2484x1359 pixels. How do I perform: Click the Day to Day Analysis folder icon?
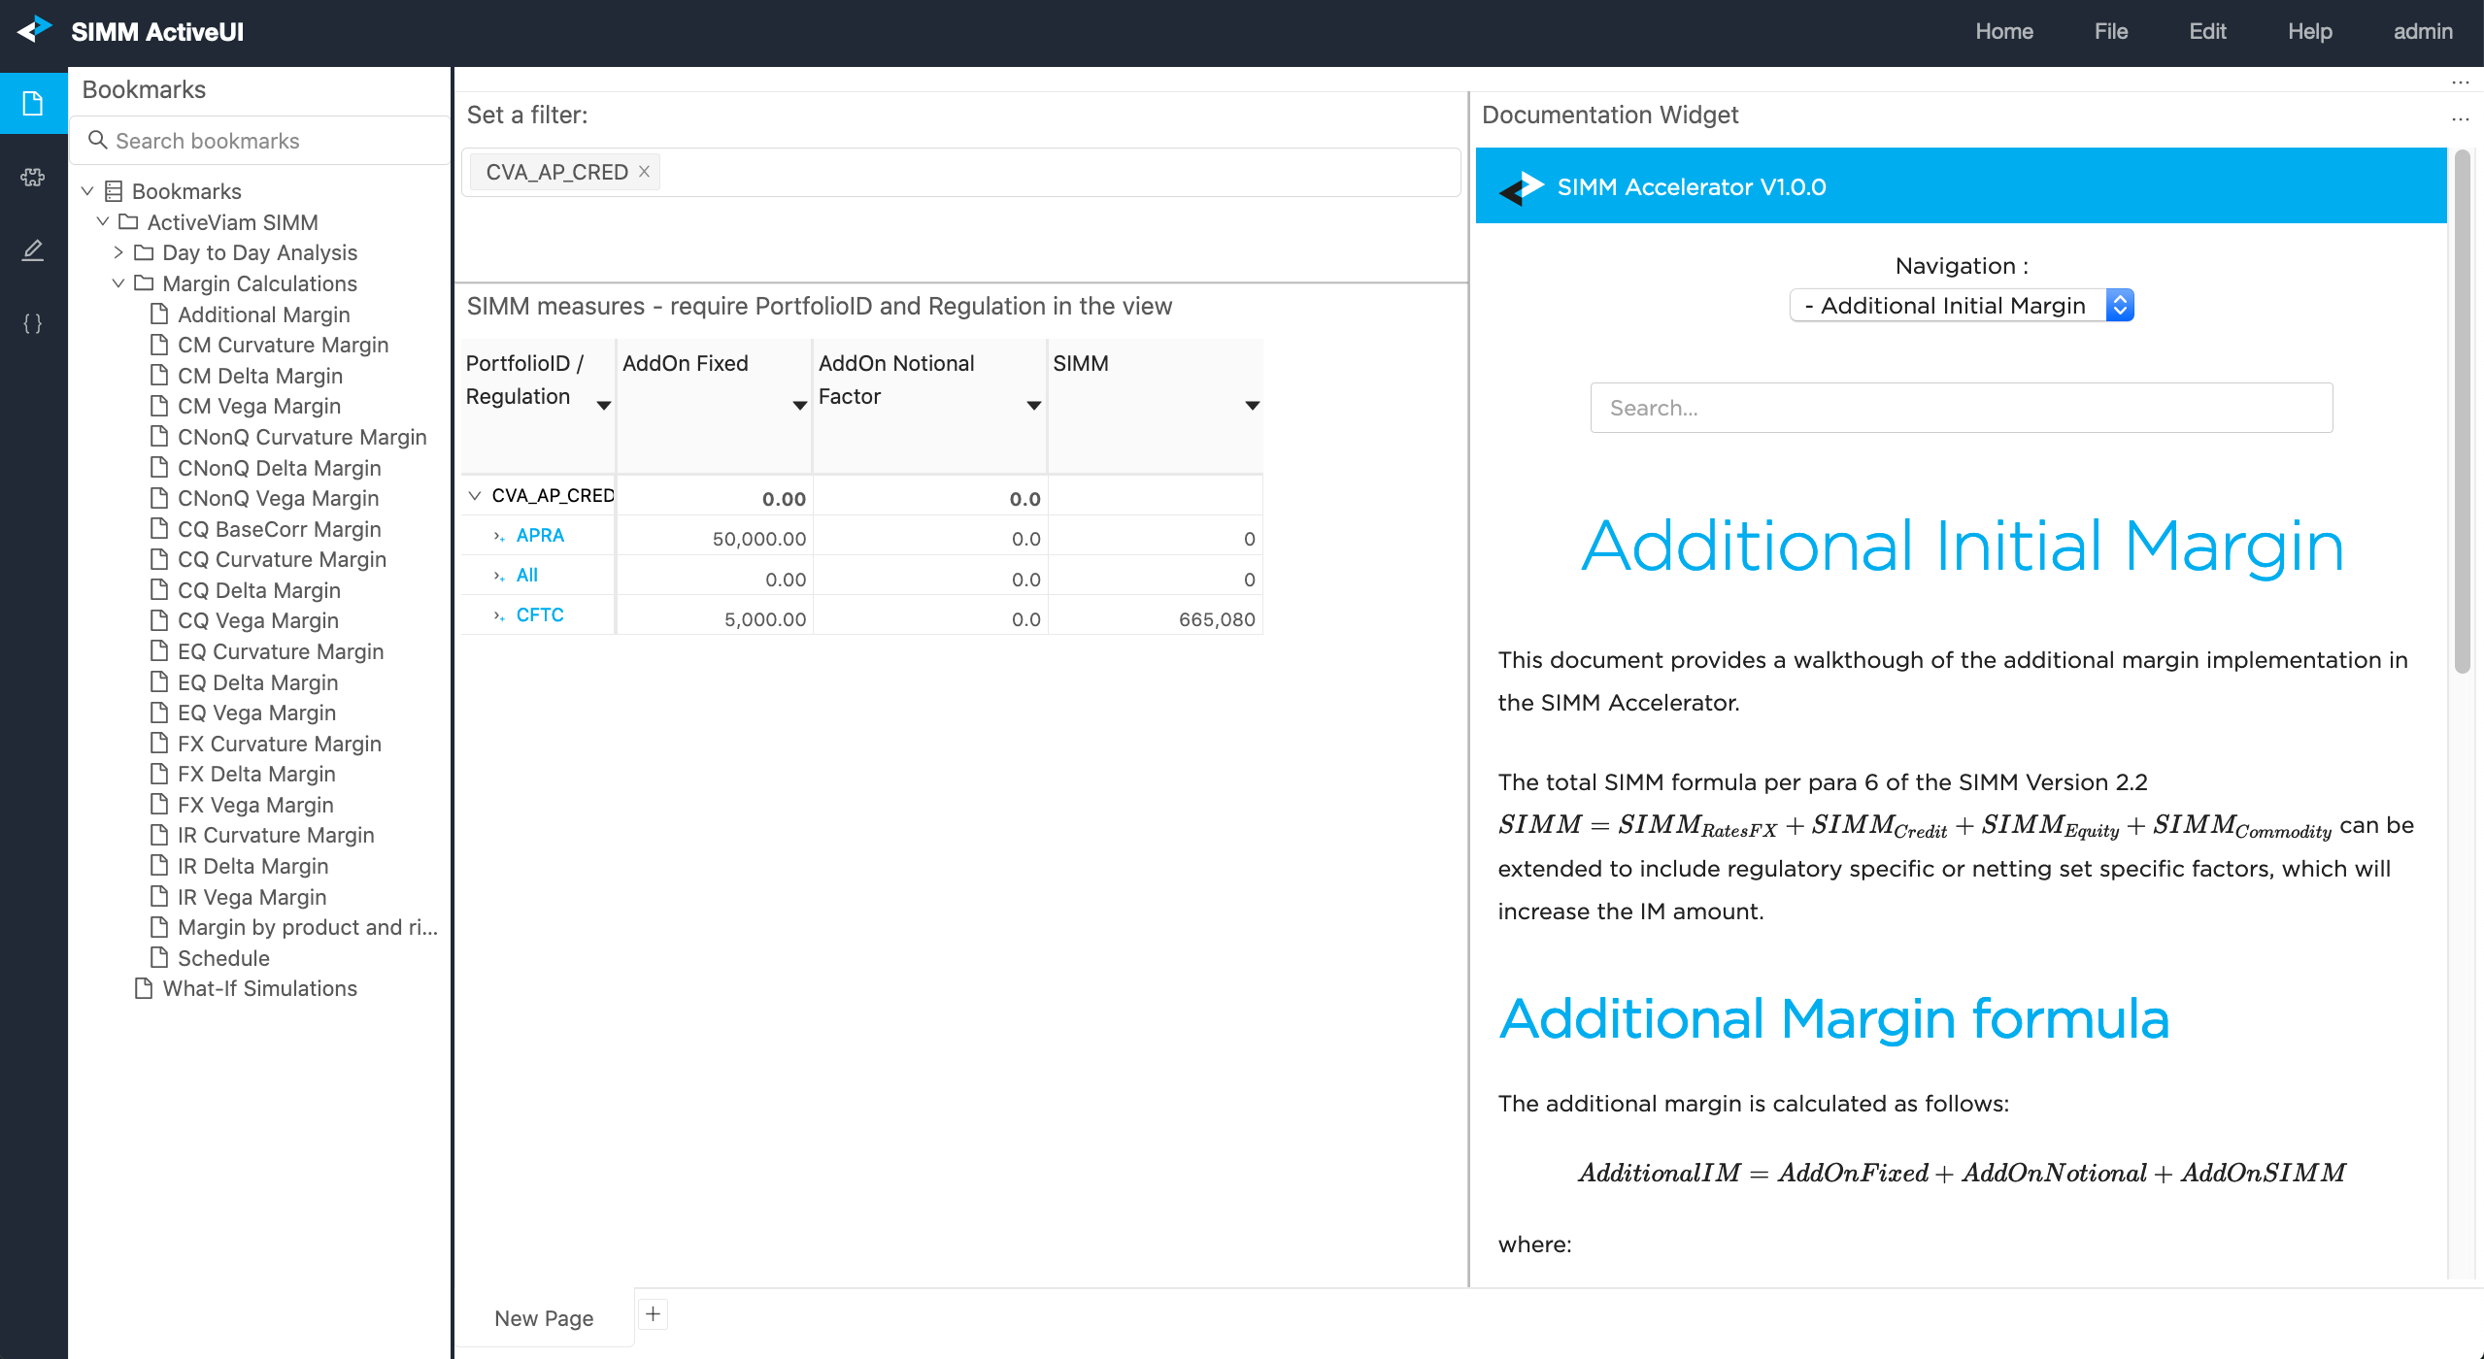pos(144,252)
